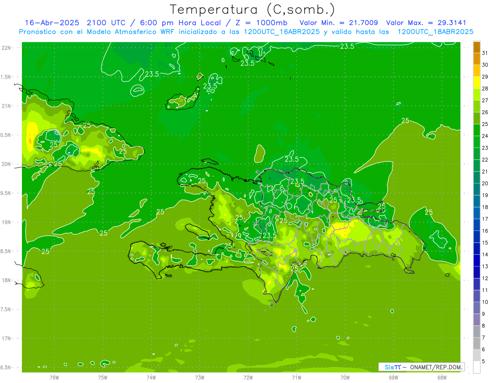Click the lime 27–28 colorbar swatch

point(477,95)
